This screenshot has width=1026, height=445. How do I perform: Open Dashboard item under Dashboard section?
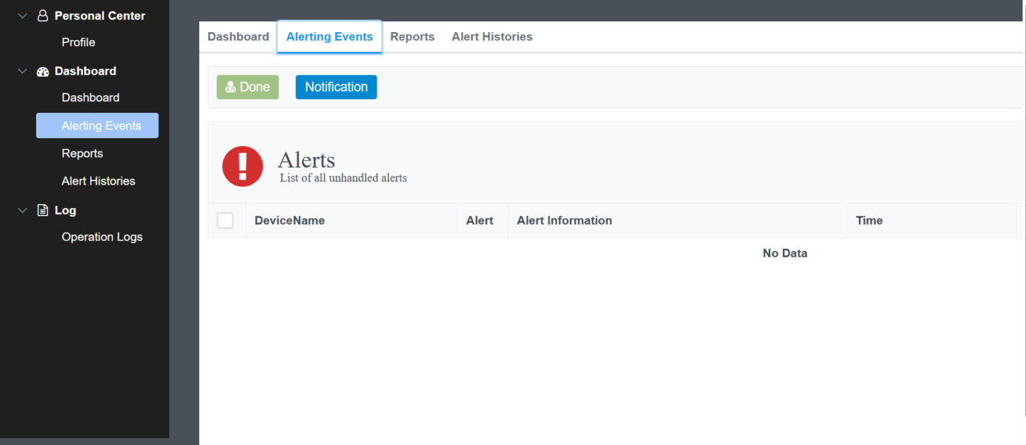(90, 97)
